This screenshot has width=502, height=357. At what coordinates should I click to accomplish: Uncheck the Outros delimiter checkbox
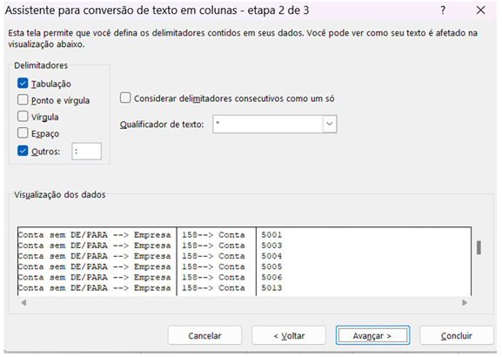click(23, 151)
